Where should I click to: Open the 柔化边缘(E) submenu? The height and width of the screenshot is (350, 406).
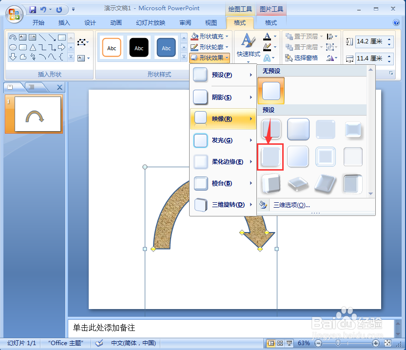coord(223,162)
